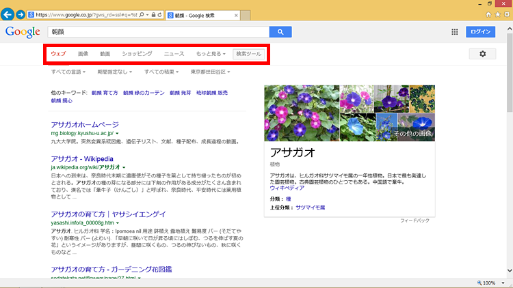This screenshot has width=513, height=288.
Task: Open the アサガオ - Wikipedia result link
Action: click(x=79, y=158)
